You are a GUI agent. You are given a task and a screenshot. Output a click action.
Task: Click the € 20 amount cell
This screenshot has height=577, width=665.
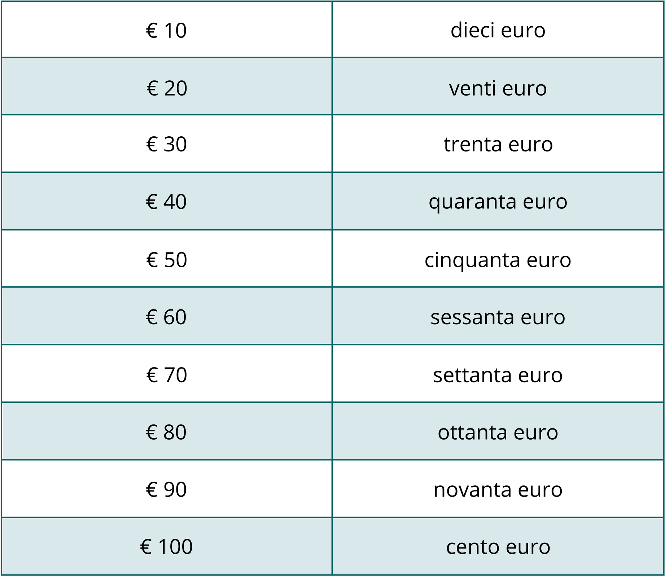coord(166,88)
